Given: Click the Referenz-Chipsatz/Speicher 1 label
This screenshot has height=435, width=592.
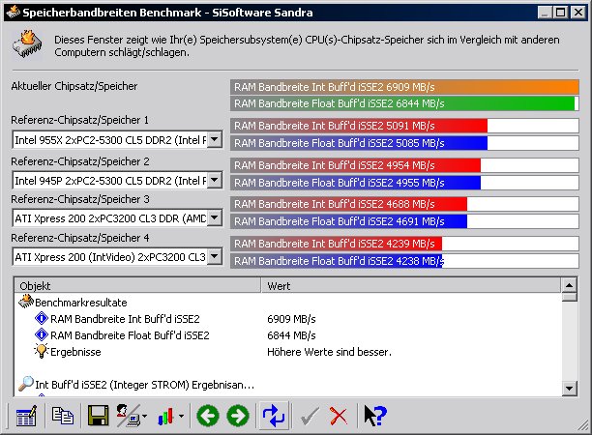Looking at the screenshot, I should click(79, 121).
